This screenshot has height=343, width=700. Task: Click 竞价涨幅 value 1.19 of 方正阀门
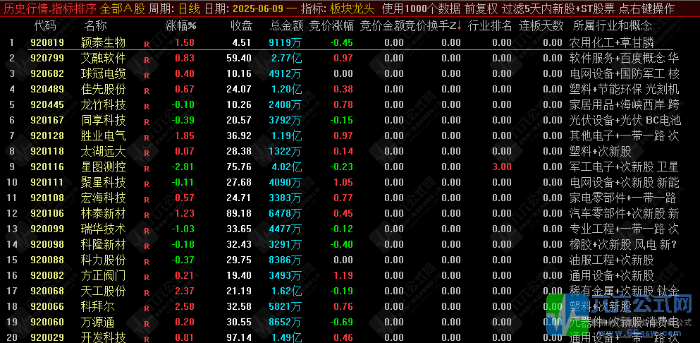(x=343, y=276)
